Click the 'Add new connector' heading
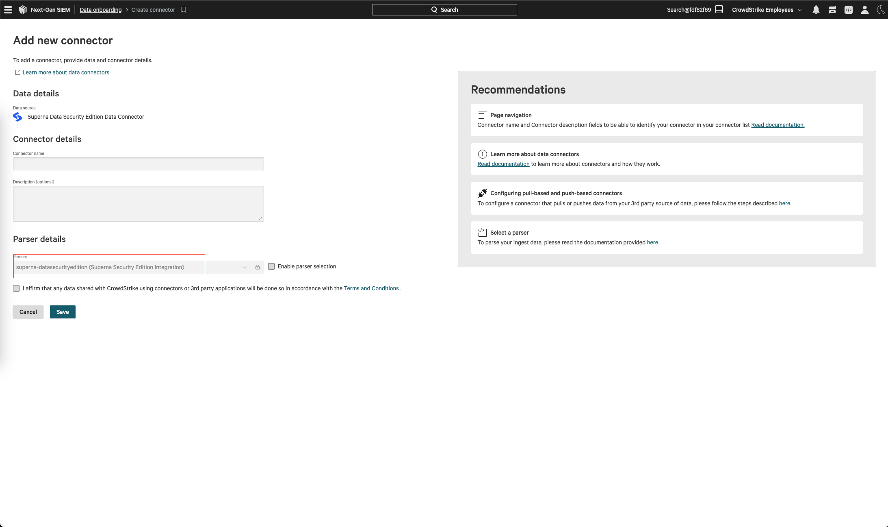Image resolution: width=888 pixels, height=527 pixels. 63,41
